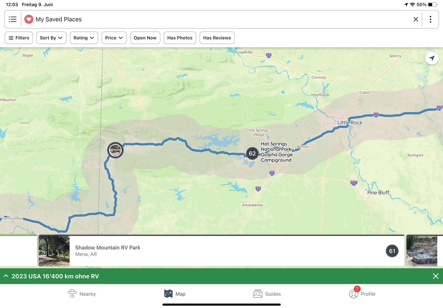Expand the Price dropdown

[114, 38]
